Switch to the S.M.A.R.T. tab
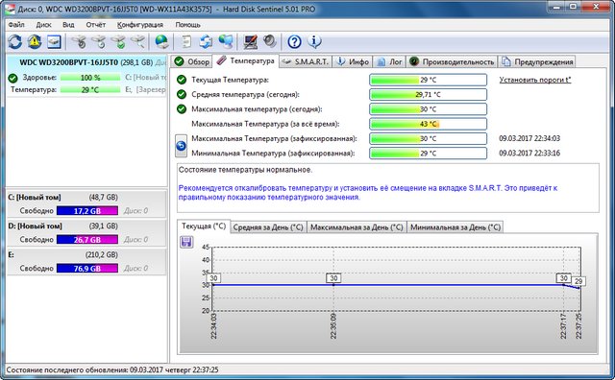615x380 pixels. [x=306, y=62]
